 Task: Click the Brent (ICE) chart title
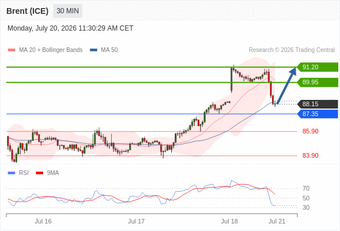[28, 11]
